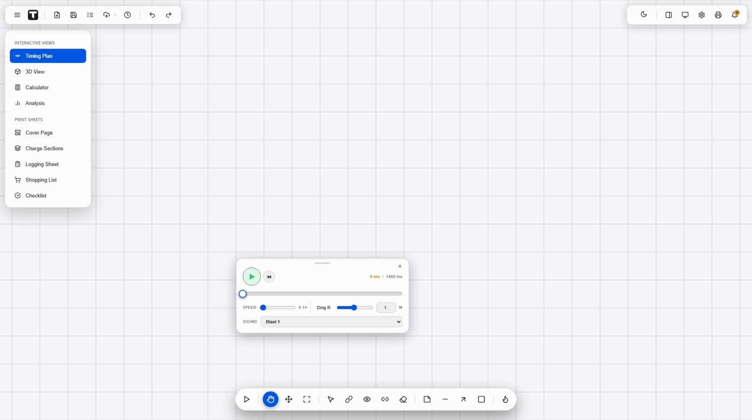
Task: Select the move arrows tool
Action: (x=289, y=399)
